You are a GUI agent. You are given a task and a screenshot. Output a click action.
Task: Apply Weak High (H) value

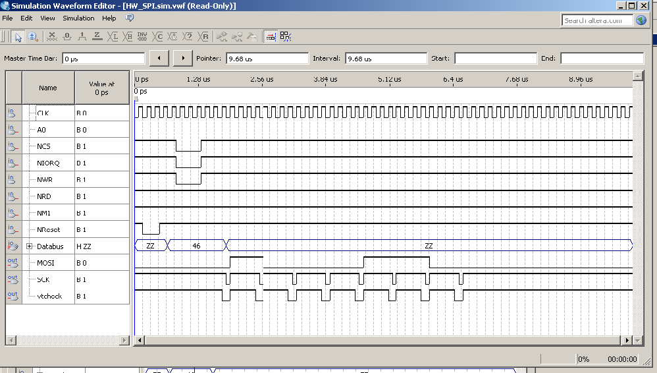(127, 37)
